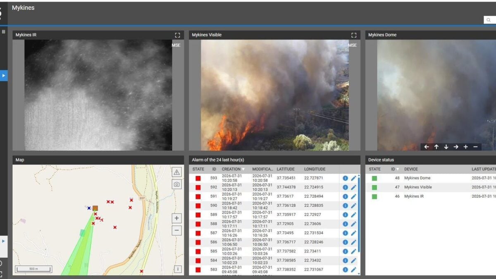Expand Mykines IR view to fullscreen
The width and height of the screenshot is (496, 279).
coord(177,35)
